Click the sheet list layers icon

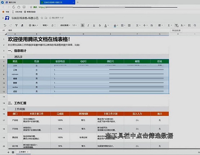[x=13, y=152]
